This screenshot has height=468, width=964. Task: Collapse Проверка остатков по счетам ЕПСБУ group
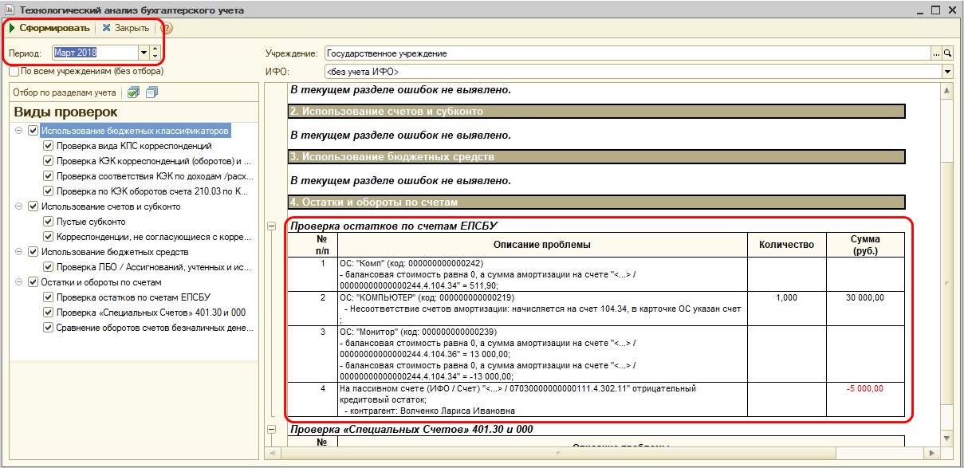(270, 226)
